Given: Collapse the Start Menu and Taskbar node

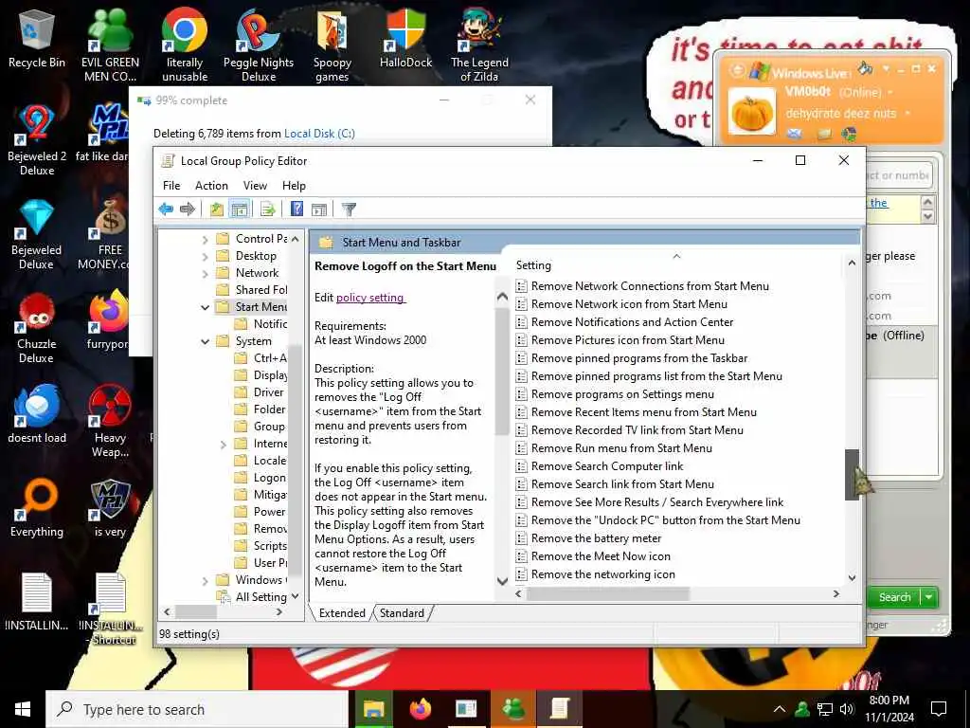Looking at the screenshot, I should (206, 307).
